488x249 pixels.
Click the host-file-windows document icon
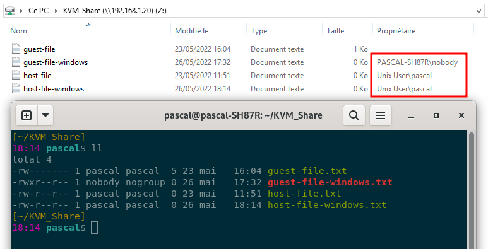[x=16, y=89]
